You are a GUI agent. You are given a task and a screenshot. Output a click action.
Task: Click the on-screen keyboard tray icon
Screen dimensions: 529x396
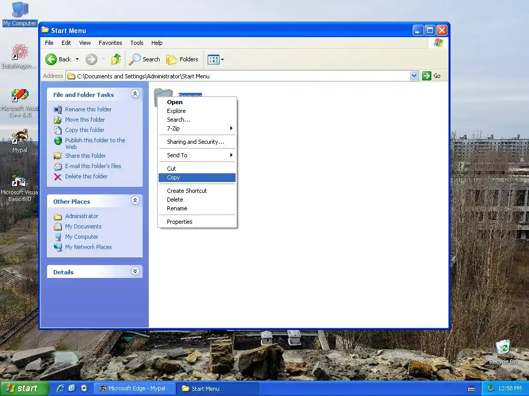(471, 389)
